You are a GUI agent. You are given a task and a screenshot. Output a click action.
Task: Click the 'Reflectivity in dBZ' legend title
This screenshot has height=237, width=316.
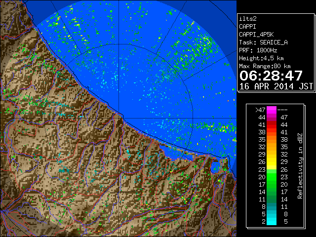tap(300, 166)
